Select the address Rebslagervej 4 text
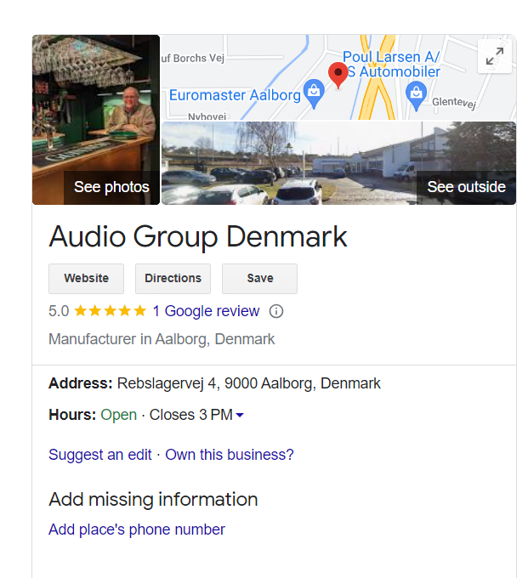Image resolution: width=528 pixels, height=578 pixels. tap(248, 383)
